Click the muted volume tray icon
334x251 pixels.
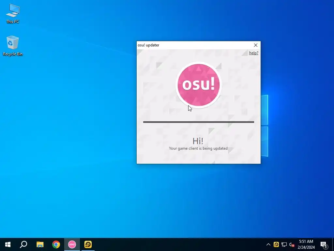(x=292, y=244)
